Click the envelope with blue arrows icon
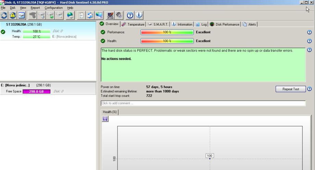Image resolution: width=315 pixels, height=170 pixels. [x=90, y=15]
